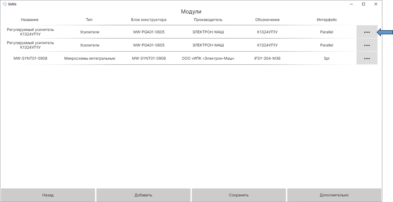Click Parallel in the second row

coord(327,45)
